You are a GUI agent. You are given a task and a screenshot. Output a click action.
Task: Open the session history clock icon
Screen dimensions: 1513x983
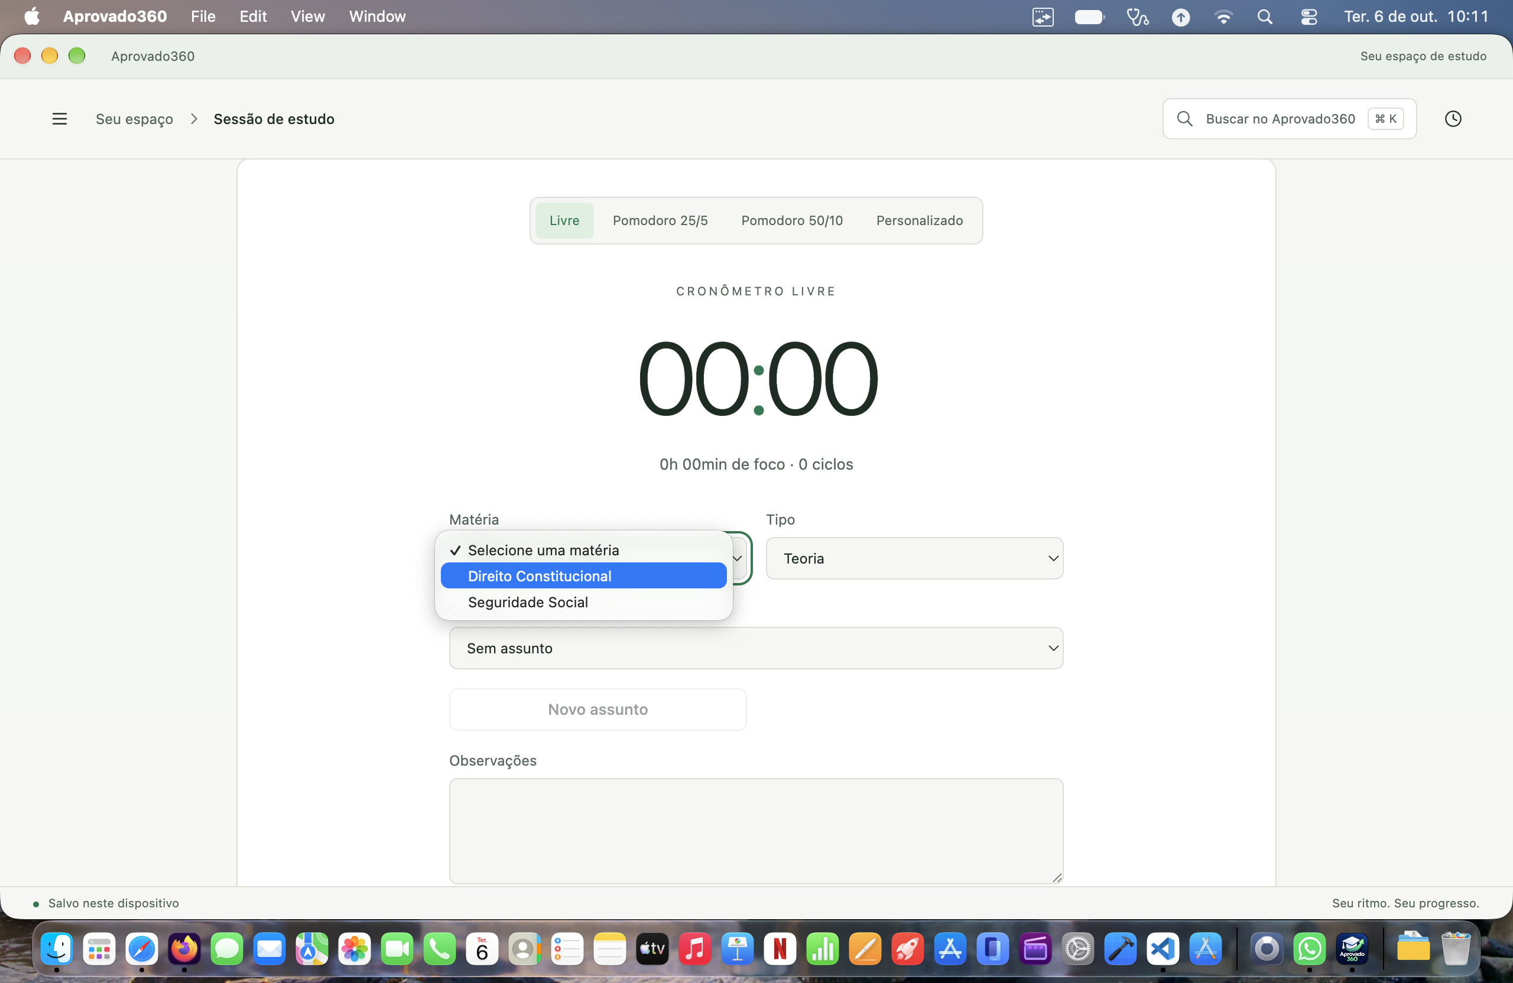[1453, 119]
